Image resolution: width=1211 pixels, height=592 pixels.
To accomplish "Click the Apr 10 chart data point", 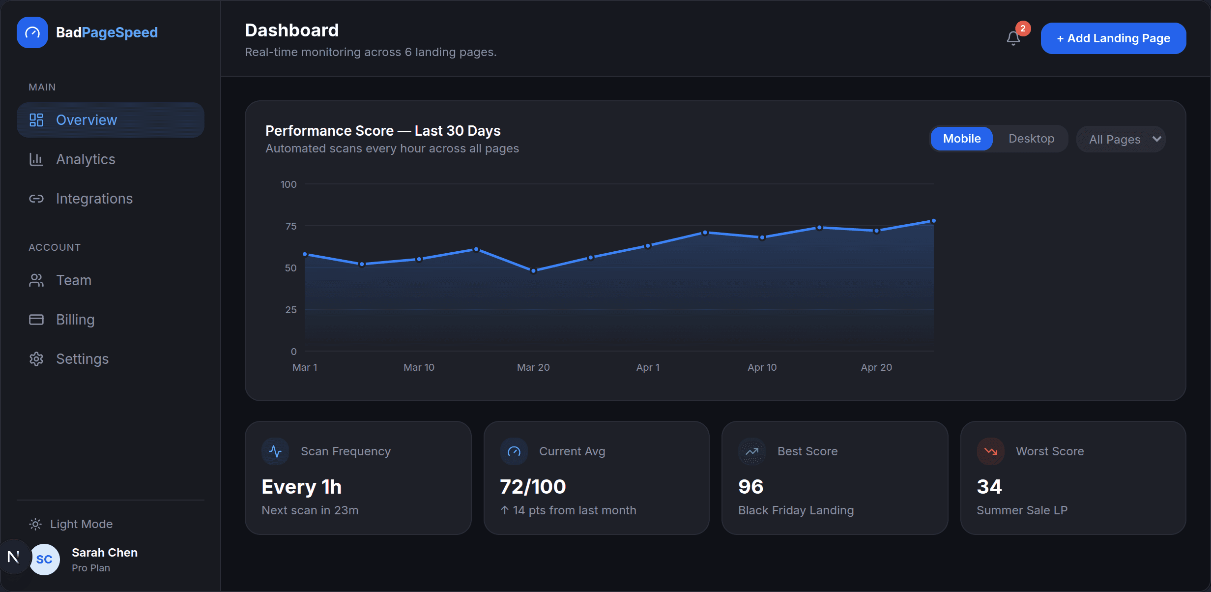I will 762,237.
